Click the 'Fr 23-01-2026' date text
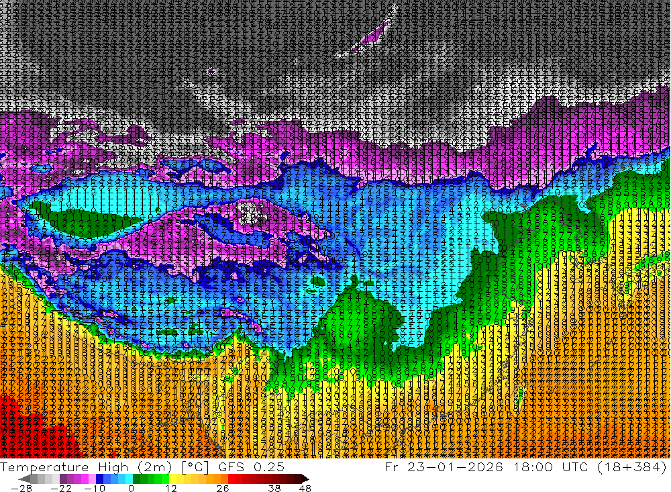Image resolution: width=671 pixels, height=492 pixels. click(x=444, y=466)
